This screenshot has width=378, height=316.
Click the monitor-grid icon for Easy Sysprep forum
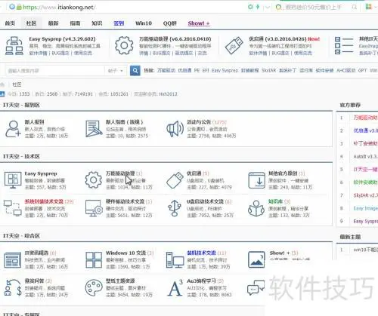(13, 180)
